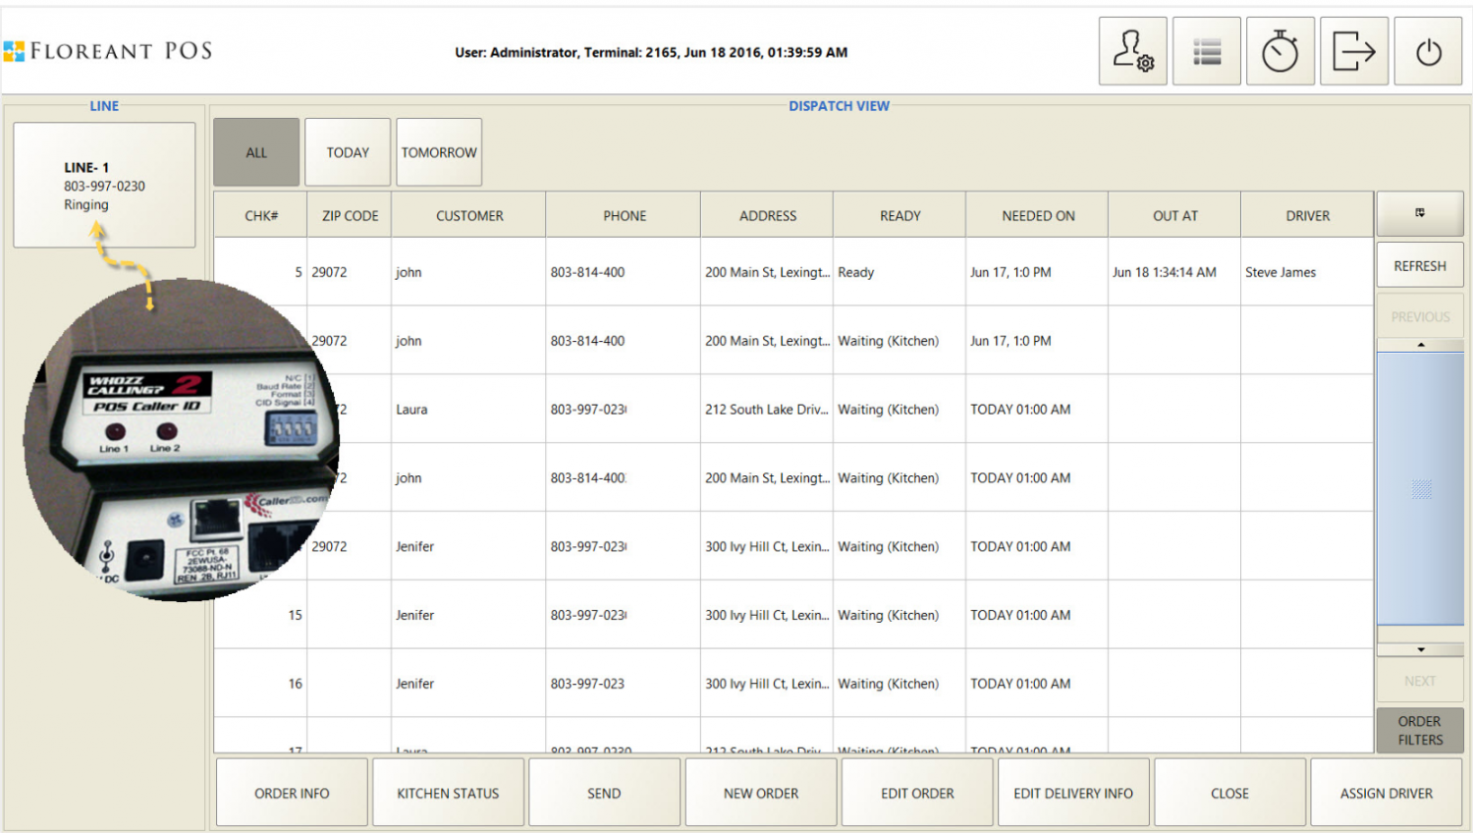This screenshot has width=1473, height=833.
Task: Toggle the TOMORROW order filter
Action: (438, 151)
